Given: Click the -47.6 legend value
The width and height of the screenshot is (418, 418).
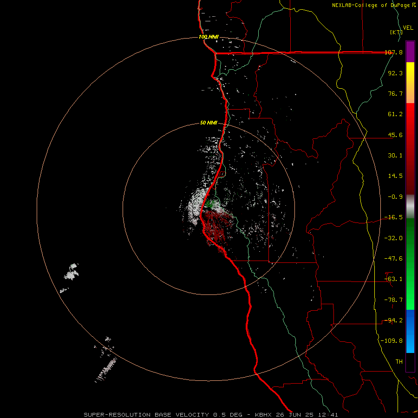Looking at the screenshot, I should (393, 258).
